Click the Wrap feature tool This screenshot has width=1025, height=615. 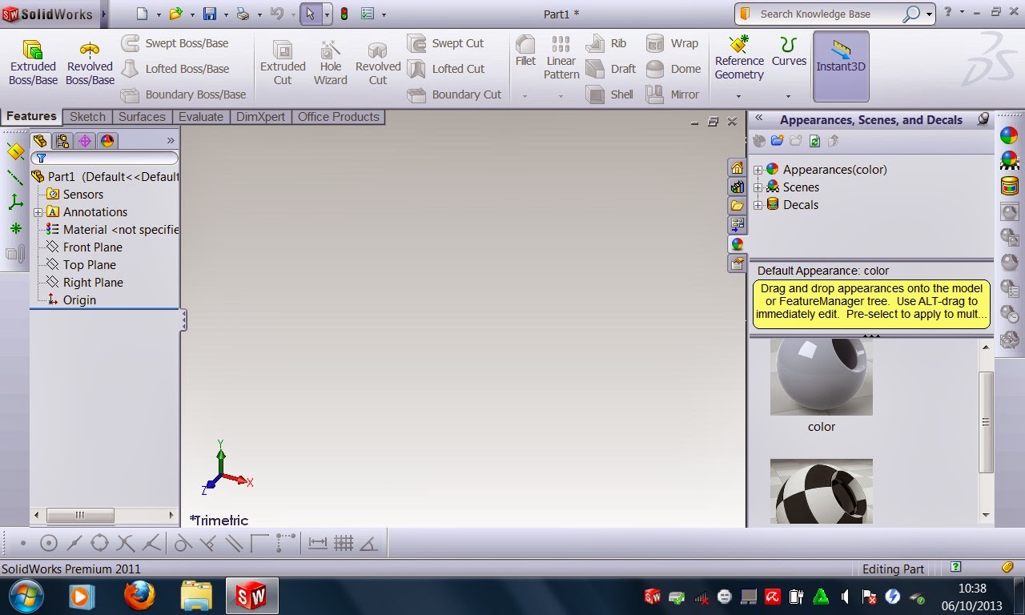672,43
